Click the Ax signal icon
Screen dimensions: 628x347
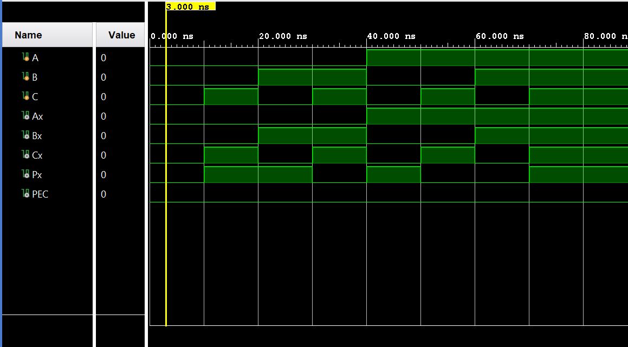point(25,116)
